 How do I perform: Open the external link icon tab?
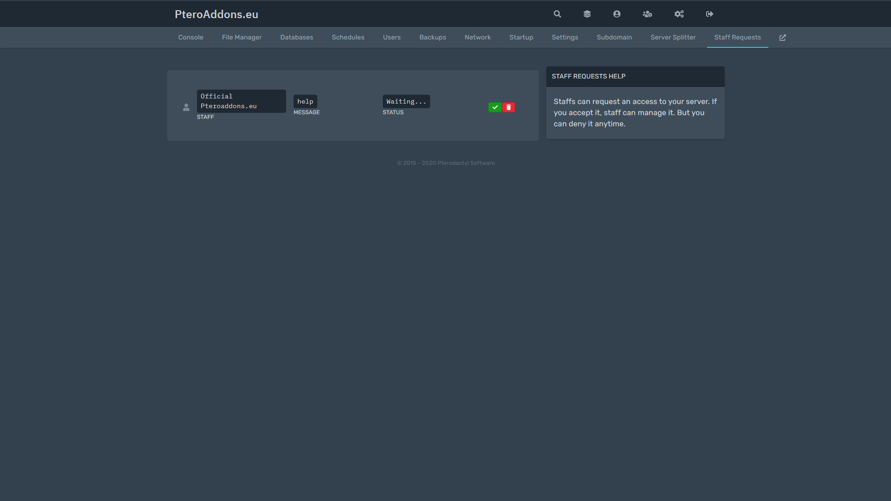782,38
